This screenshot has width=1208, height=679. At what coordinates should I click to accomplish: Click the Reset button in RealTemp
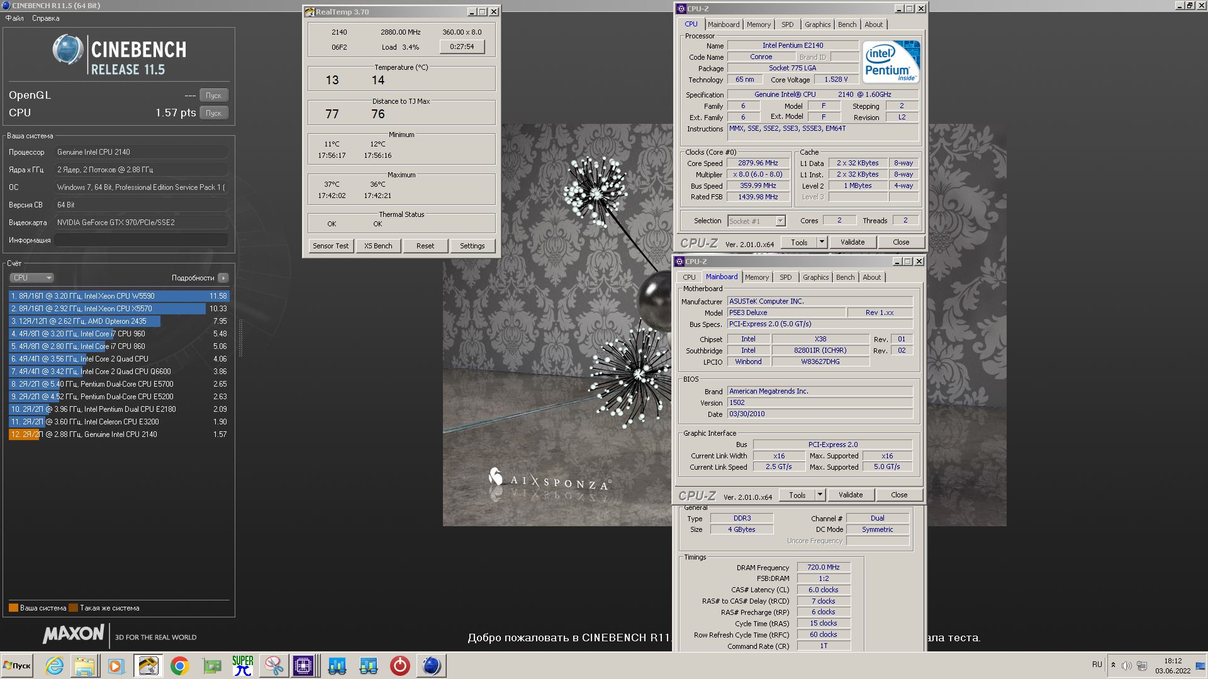pyautogui.click(x=425, y=246)
